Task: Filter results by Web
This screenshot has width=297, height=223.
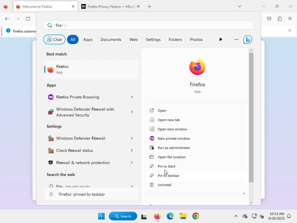Action: 133,39
